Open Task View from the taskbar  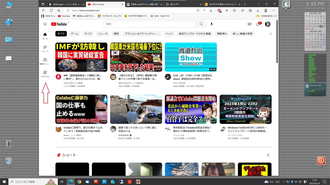[x=62, y=182]
